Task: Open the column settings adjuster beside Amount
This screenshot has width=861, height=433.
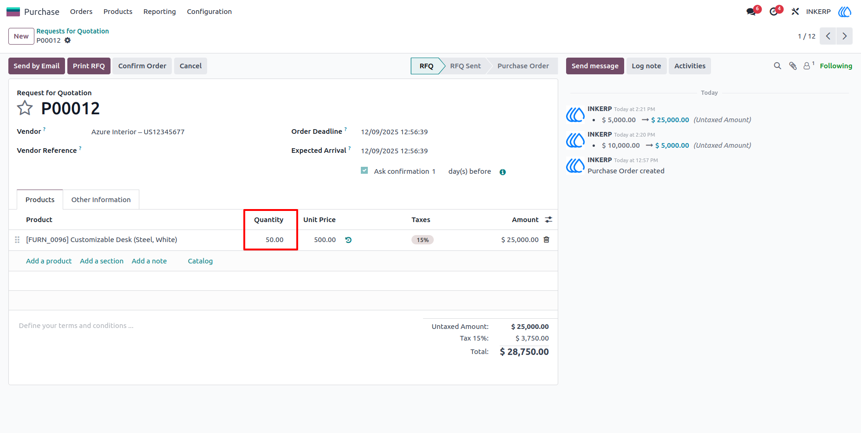Action: point(548,220)
